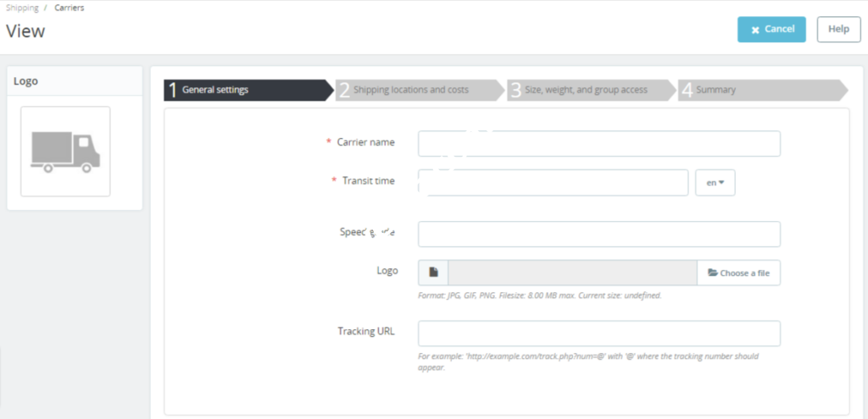Cancel the carrier form
Image resolution: width=868 pixels, height=419 pixels.
771,29
